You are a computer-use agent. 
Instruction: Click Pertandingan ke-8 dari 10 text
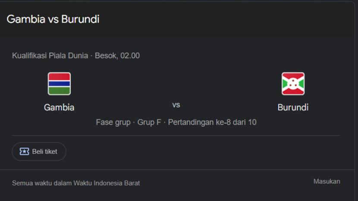(212, 122)
